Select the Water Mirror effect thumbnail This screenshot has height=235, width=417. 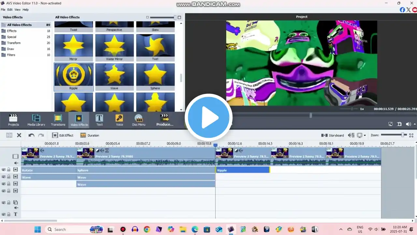point(114,48)
